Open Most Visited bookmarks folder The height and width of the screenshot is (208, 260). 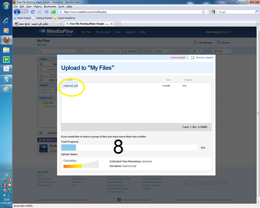coord(22,18)
